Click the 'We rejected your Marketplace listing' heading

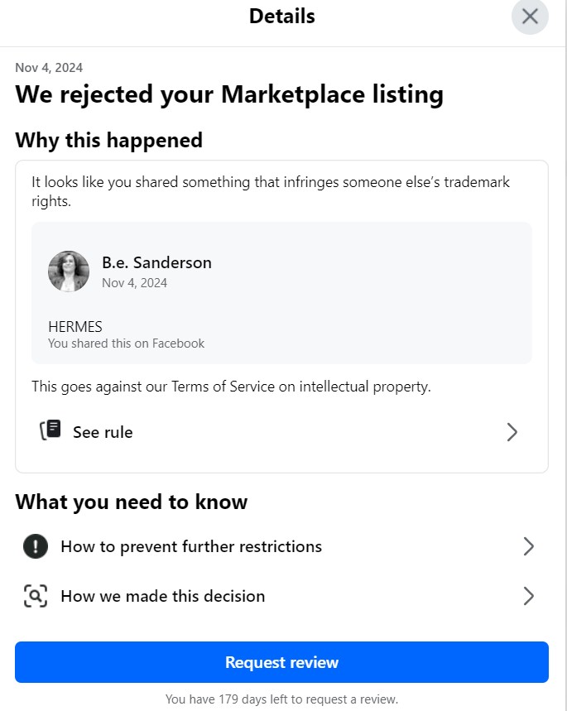pos(229,94)
